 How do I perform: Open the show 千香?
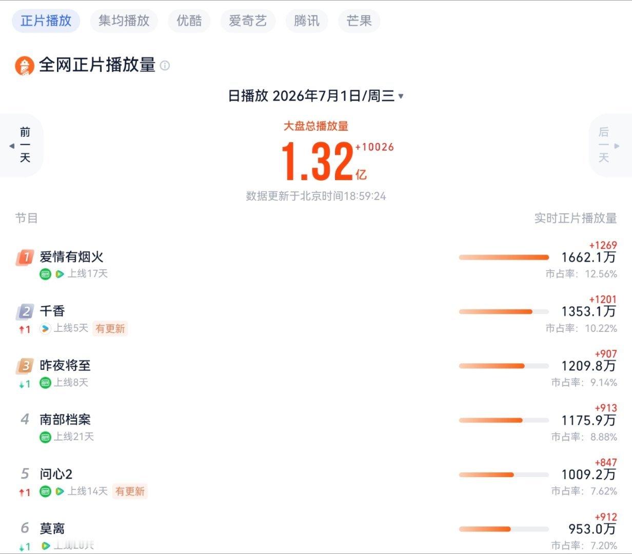pyautogui.click(x=52, y=311)
